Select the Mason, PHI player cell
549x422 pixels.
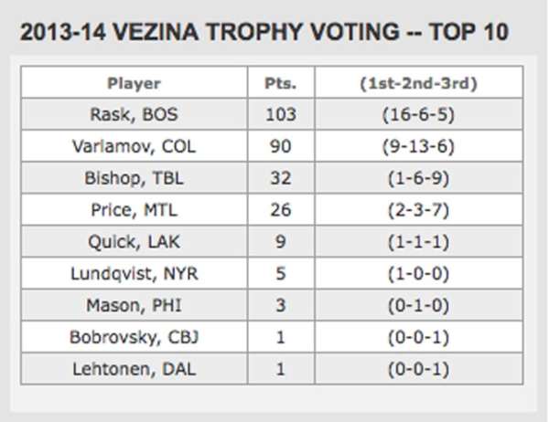pos(134,305)
